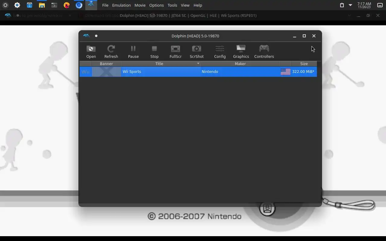Viewport: 386px width, 241px height.
Task: Open the clipboard tray icon
Action: coord(342,5)
